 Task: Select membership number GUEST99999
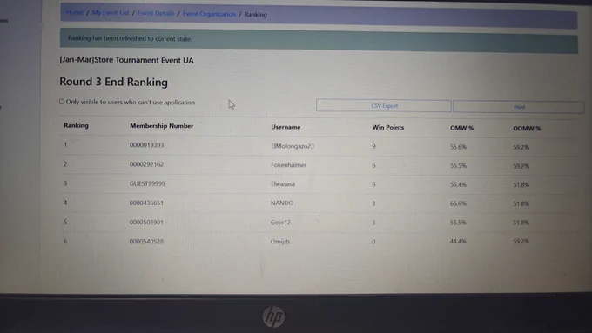pyautogui.click(x=147, y=183)
